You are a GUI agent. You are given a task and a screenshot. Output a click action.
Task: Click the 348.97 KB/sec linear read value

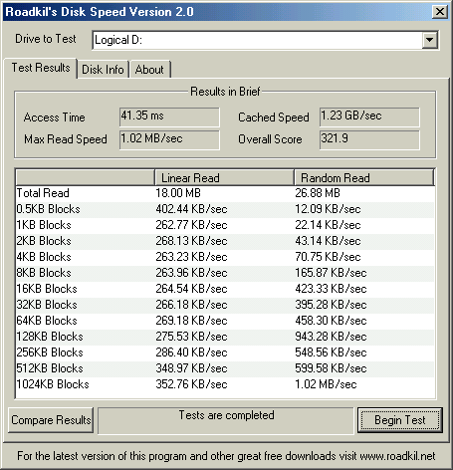pos(191,368)
